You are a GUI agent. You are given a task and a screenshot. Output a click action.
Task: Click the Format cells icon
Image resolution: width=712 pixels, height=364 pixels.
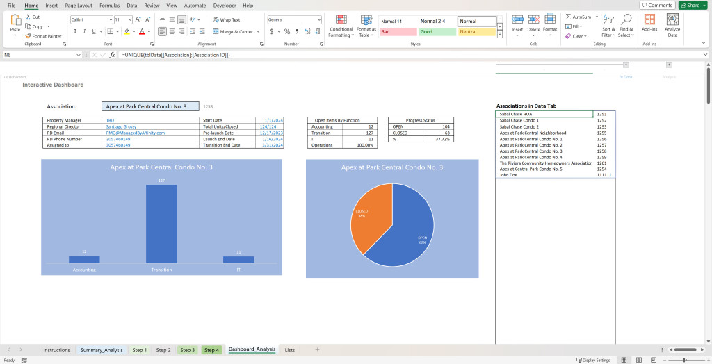[550, 19]
